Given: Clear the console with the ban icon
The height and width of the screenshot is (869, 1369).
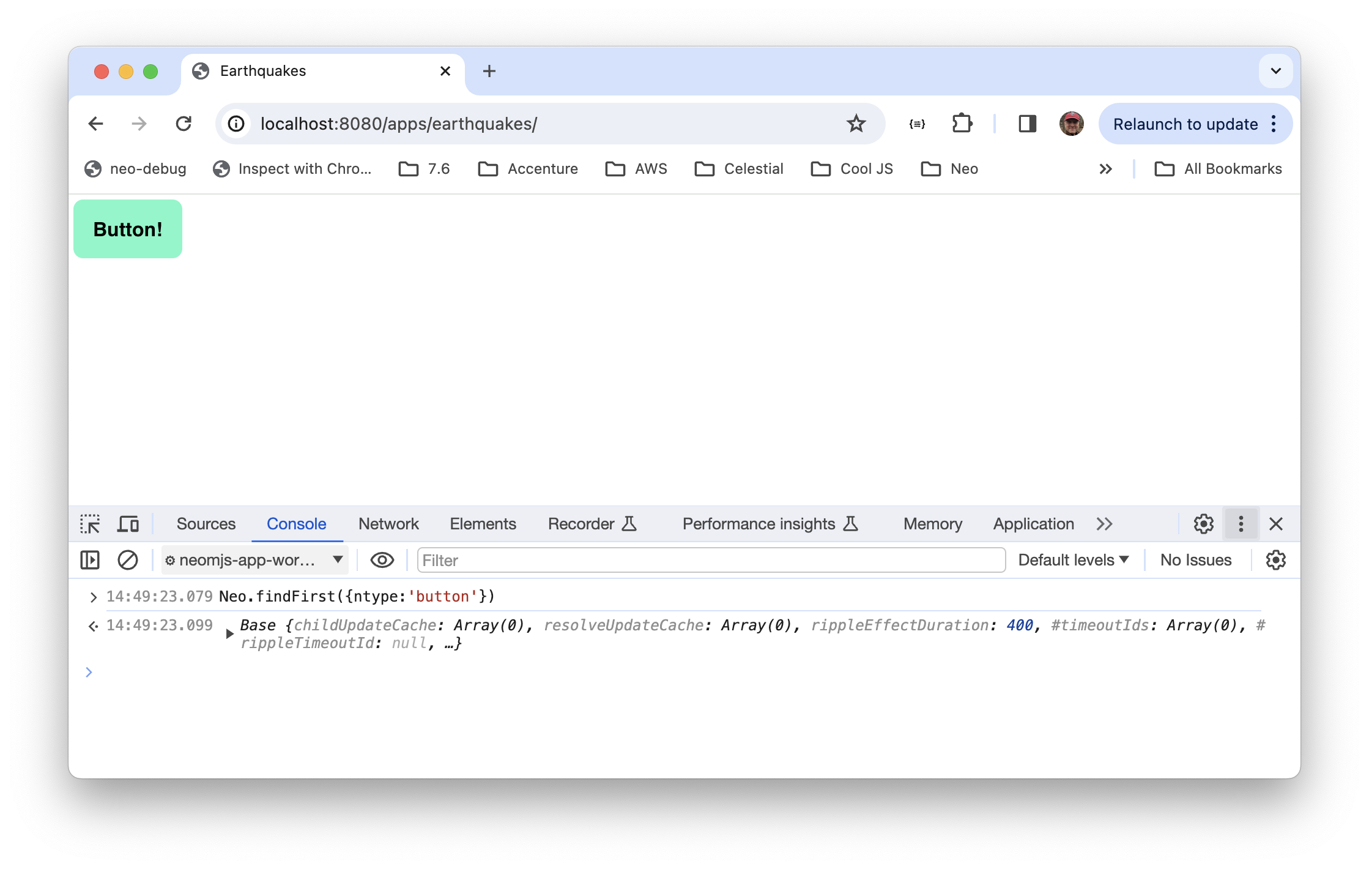Looking at the screenshot, I should click(x=128, y=560).
